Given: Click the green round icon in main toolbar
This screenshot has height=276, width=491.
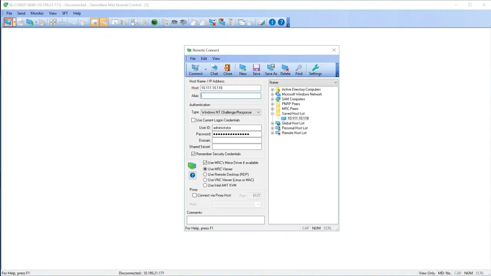Looking at the screenshot, I should [154, 22].
